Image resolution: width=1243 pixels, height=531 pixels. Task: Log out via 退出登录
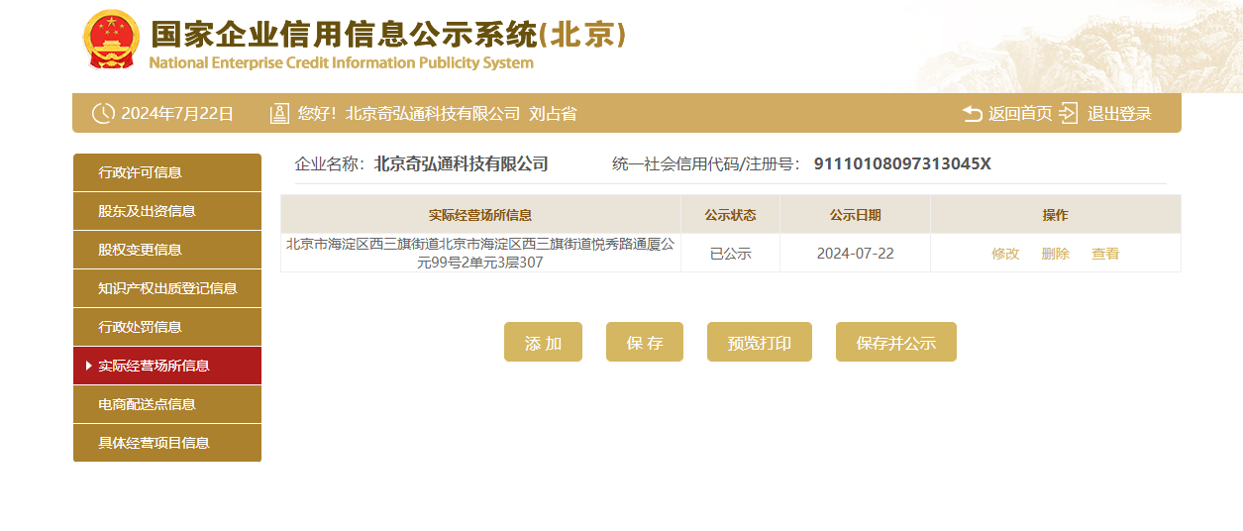coord(1119,114)
